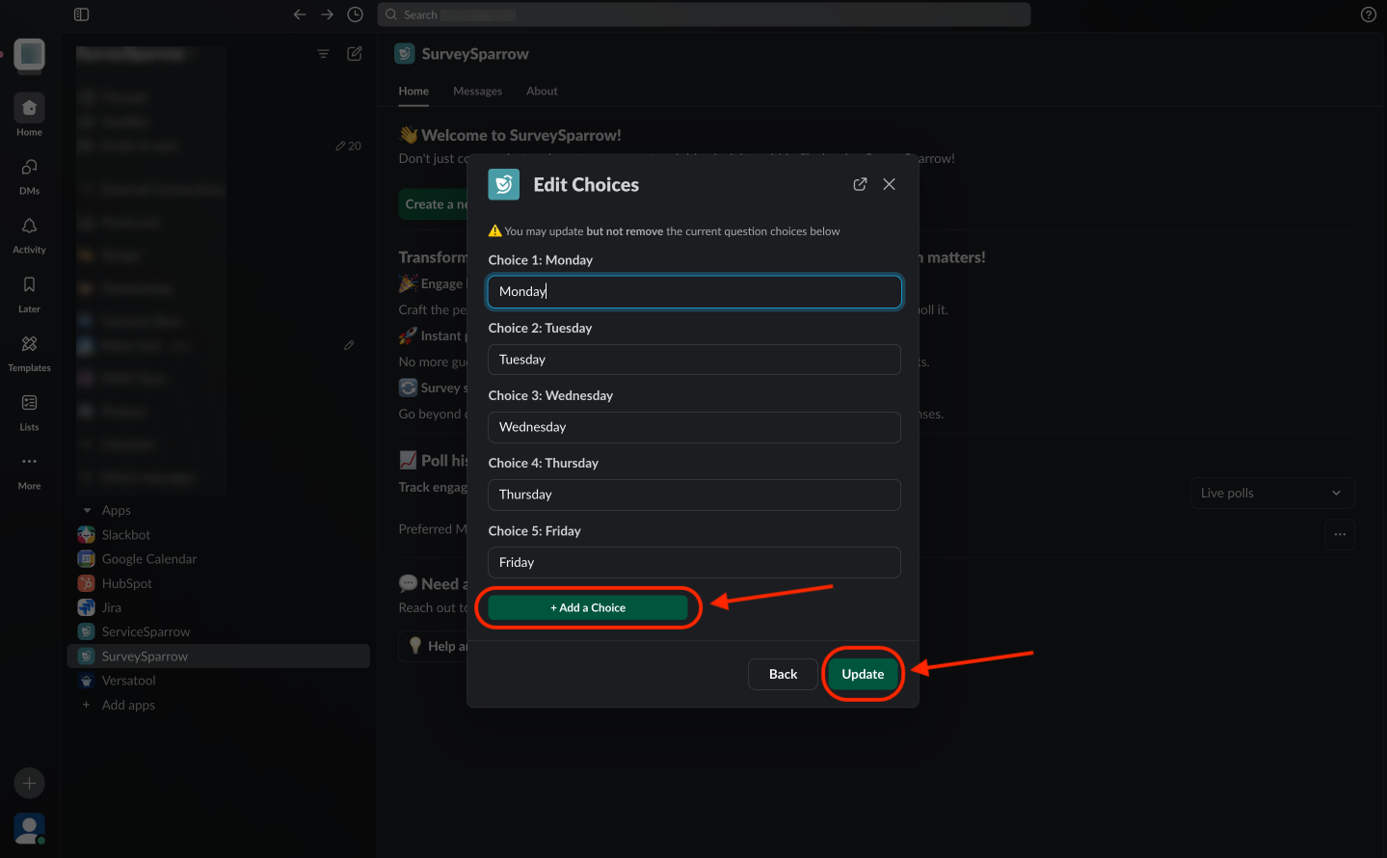Open the Activity bell in sidebar

point(29,234)
